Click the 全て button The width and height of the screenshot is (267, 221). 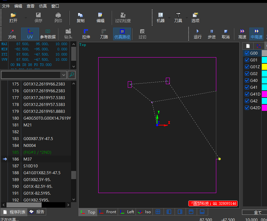click(x=257, y=213)
